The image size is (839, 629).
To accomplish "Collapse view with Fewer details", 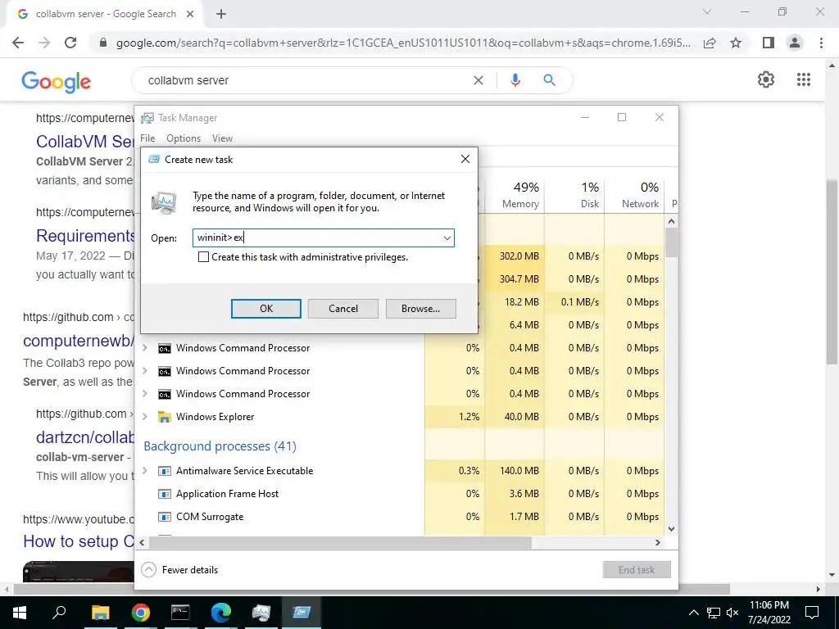I will 179,570.
